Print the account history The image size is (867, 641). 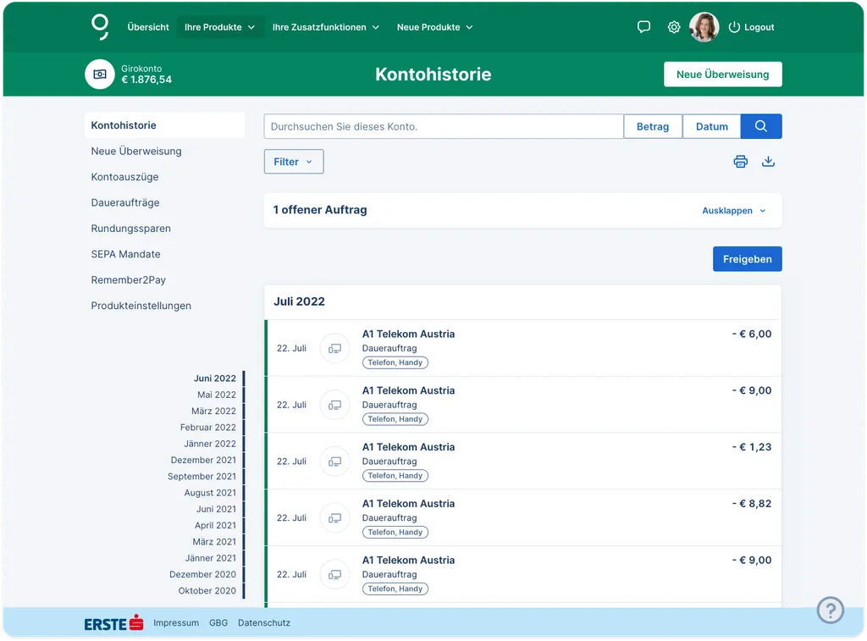(x=740, y=162)
